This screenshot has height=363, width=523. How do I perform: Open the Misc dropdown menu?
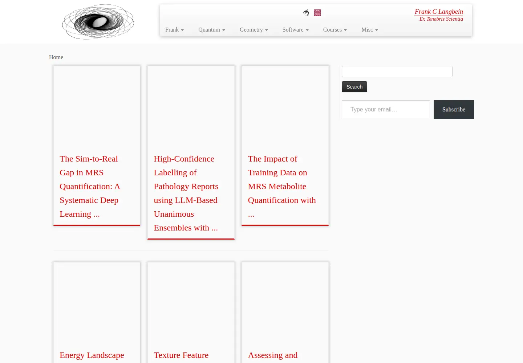(x=370, y=30)
